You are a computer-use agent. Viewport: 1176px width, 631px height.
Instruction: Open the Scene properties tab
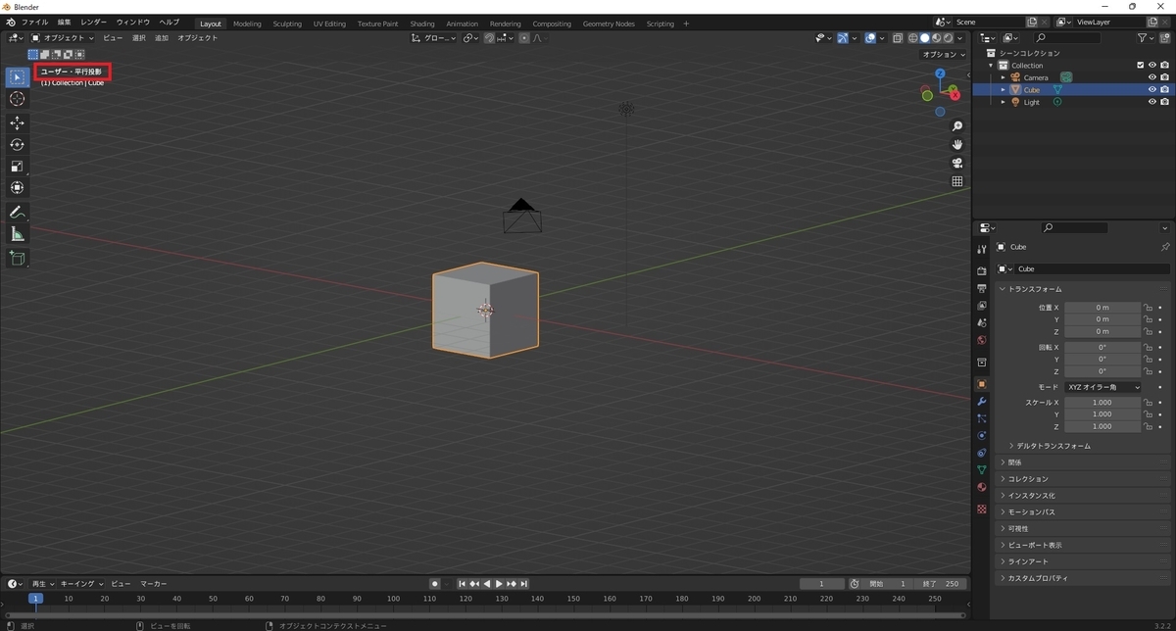coord(981,322)
